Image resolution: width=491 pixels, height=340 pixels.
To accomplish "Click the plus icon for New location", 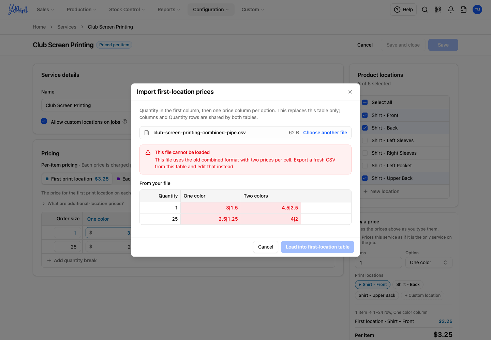I will tap(366, 191).
